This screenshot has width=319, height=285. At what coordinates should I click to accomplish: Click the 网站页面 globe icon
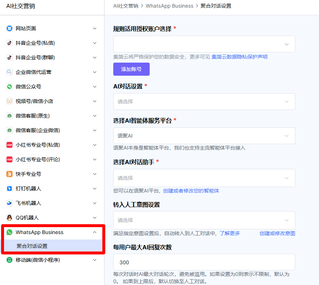click(x=9, y=28)
